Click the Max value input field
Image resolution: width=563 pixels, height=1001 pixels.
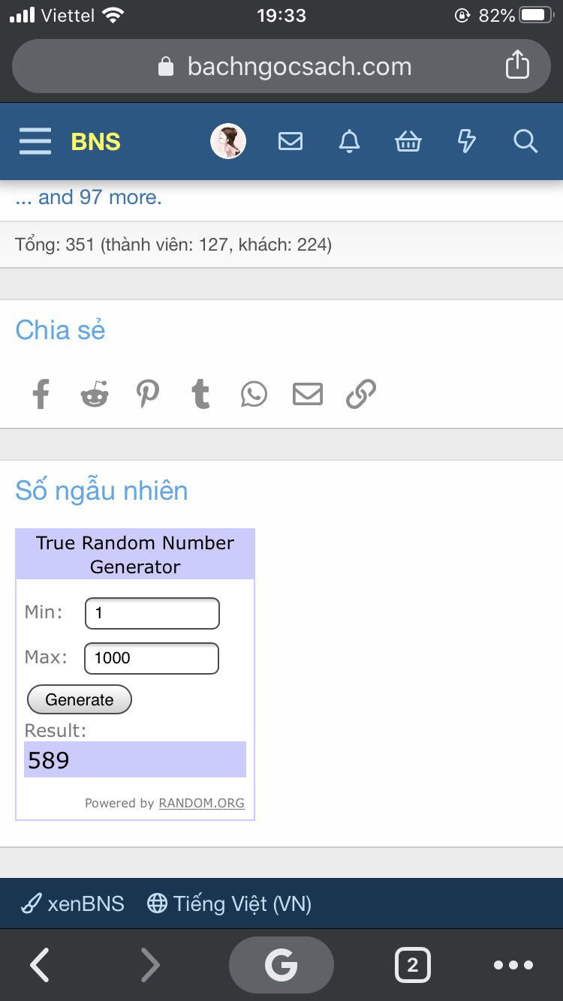click(151, 658)
